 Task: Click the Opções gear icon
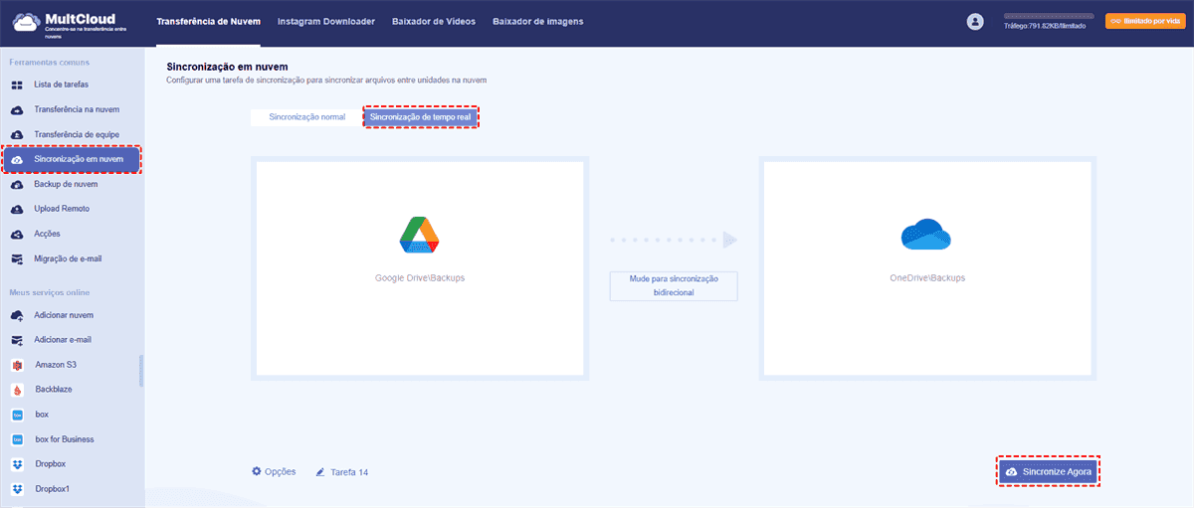(257, 471)
